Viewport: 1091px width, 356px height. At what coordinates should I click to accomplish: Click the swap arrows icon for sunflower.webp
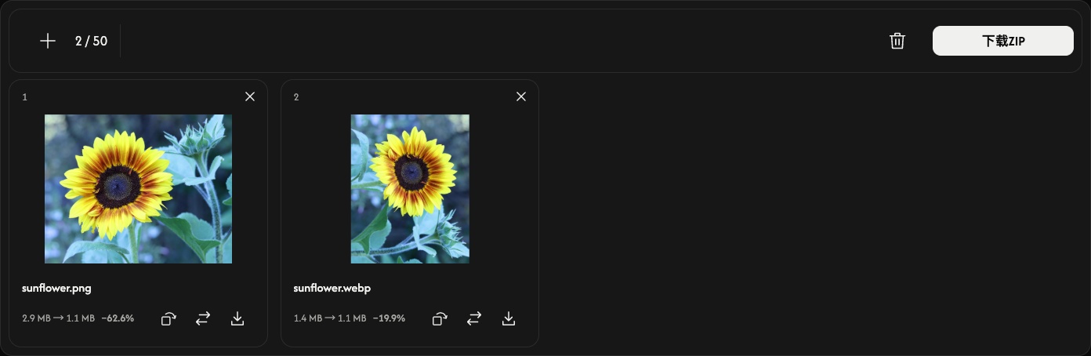[x=474, y=318]
